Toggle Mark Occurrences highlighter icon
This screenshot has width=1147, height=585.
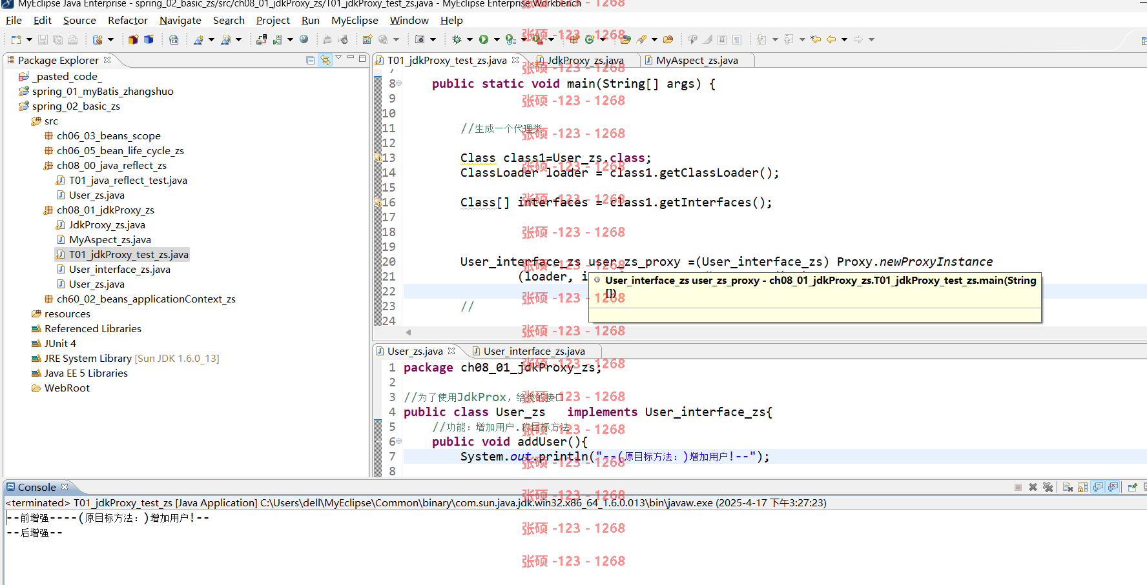pos(708,39)
